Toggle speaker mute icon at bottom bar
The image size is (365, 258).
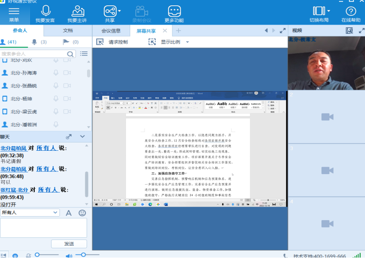tap(69, 255)
